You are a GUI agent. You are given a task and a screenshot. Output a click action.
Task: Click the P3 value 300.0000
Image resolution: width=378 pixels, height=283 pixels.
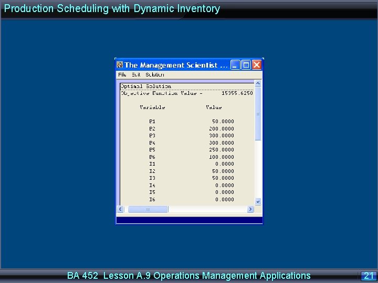[222, 136]
